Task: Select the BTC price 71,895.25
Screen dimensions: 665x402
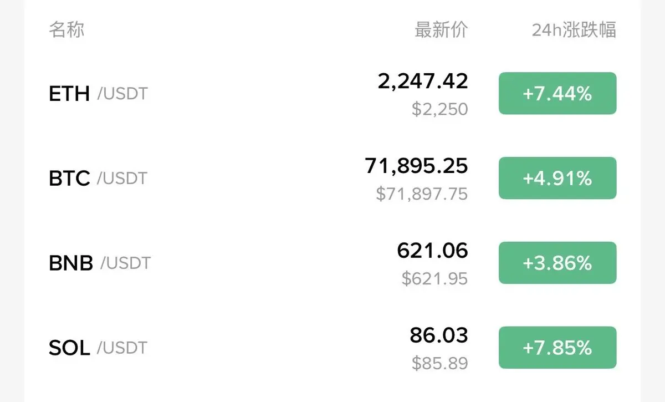Action: click(416, 166)
